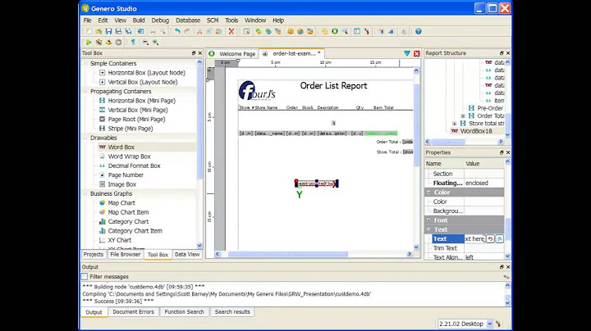
Task: Open the SCM menu
Action: (x=213, y=20)
